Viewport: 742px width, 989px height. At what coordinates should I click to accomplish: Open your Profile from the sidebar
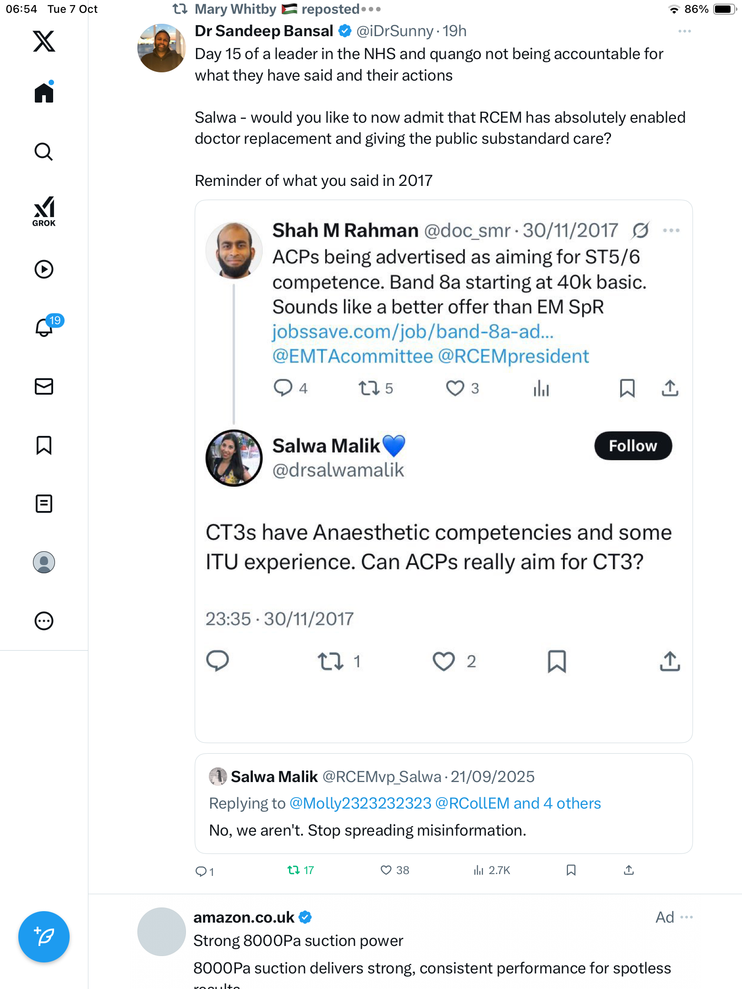(44, 562)
